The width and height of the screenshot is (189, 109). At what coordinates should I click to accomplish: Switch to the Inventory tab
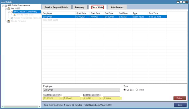coord(80,7)
